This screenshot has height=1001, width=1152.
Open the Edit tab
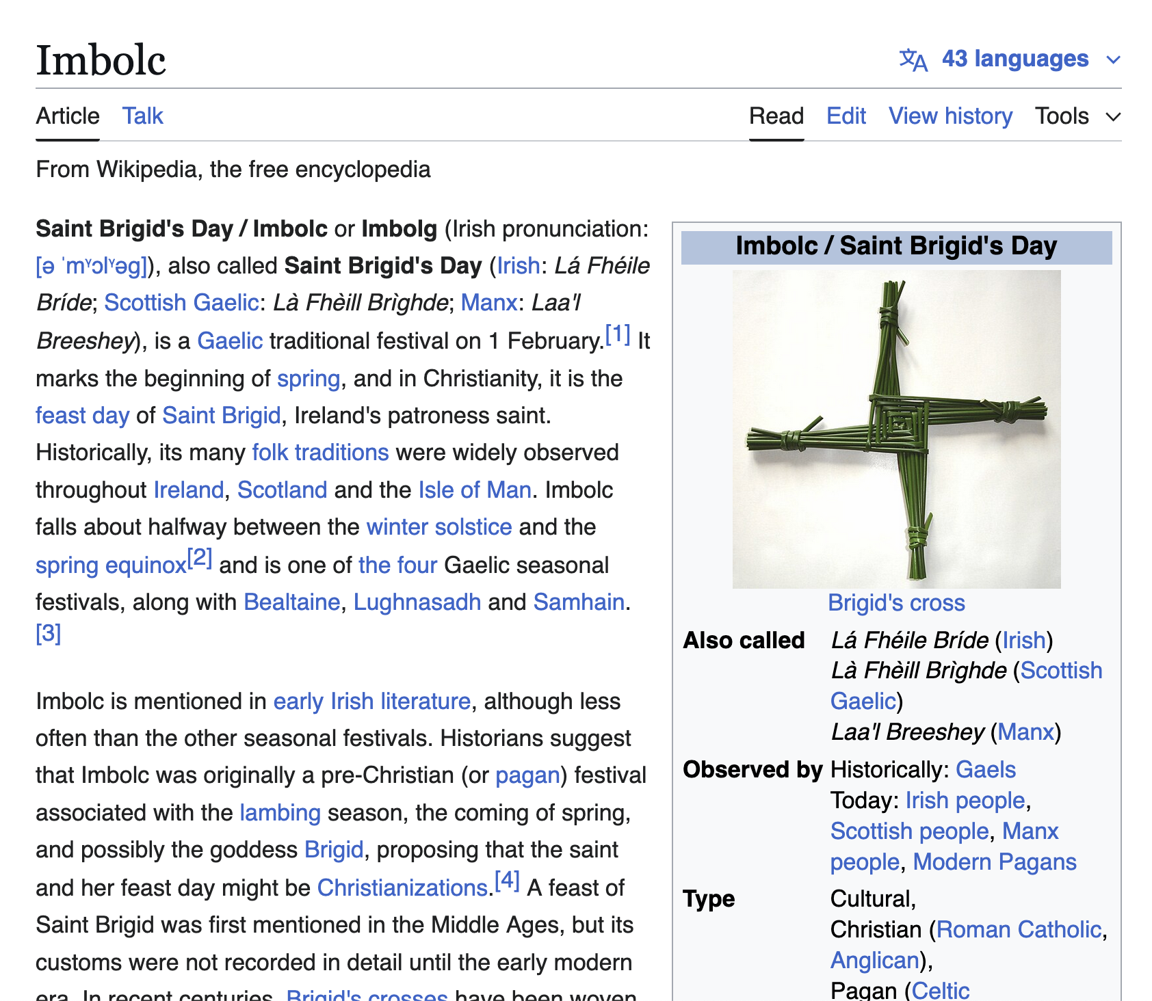[846, 116]
